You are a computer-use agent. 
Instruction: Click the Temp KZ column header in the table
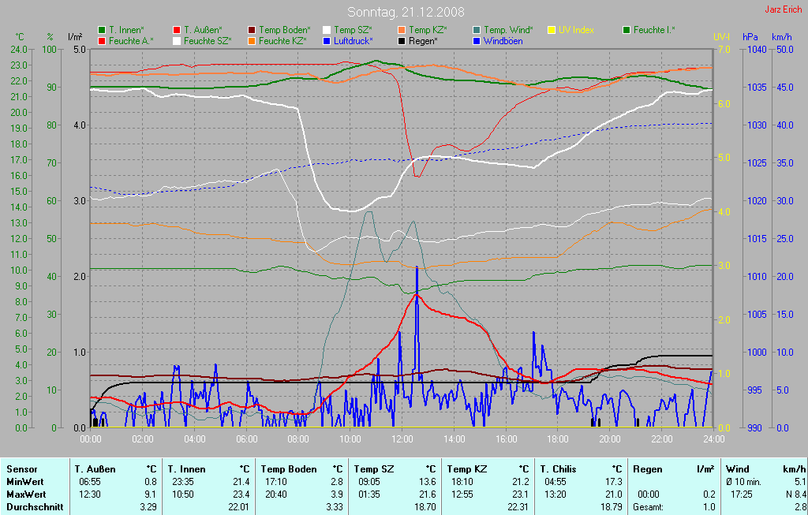point(467,469)
